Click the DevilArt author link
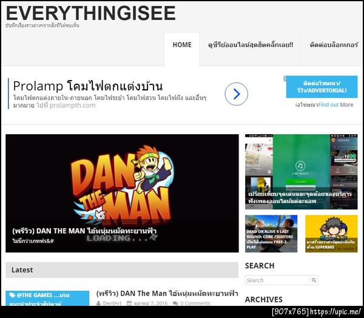Screen dimensions: 364x318 (112, 303)
